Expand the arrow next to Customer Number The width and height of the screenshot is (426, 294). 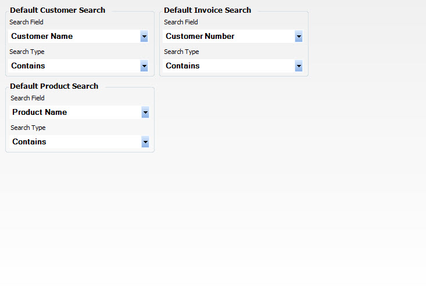click(299, 37)
